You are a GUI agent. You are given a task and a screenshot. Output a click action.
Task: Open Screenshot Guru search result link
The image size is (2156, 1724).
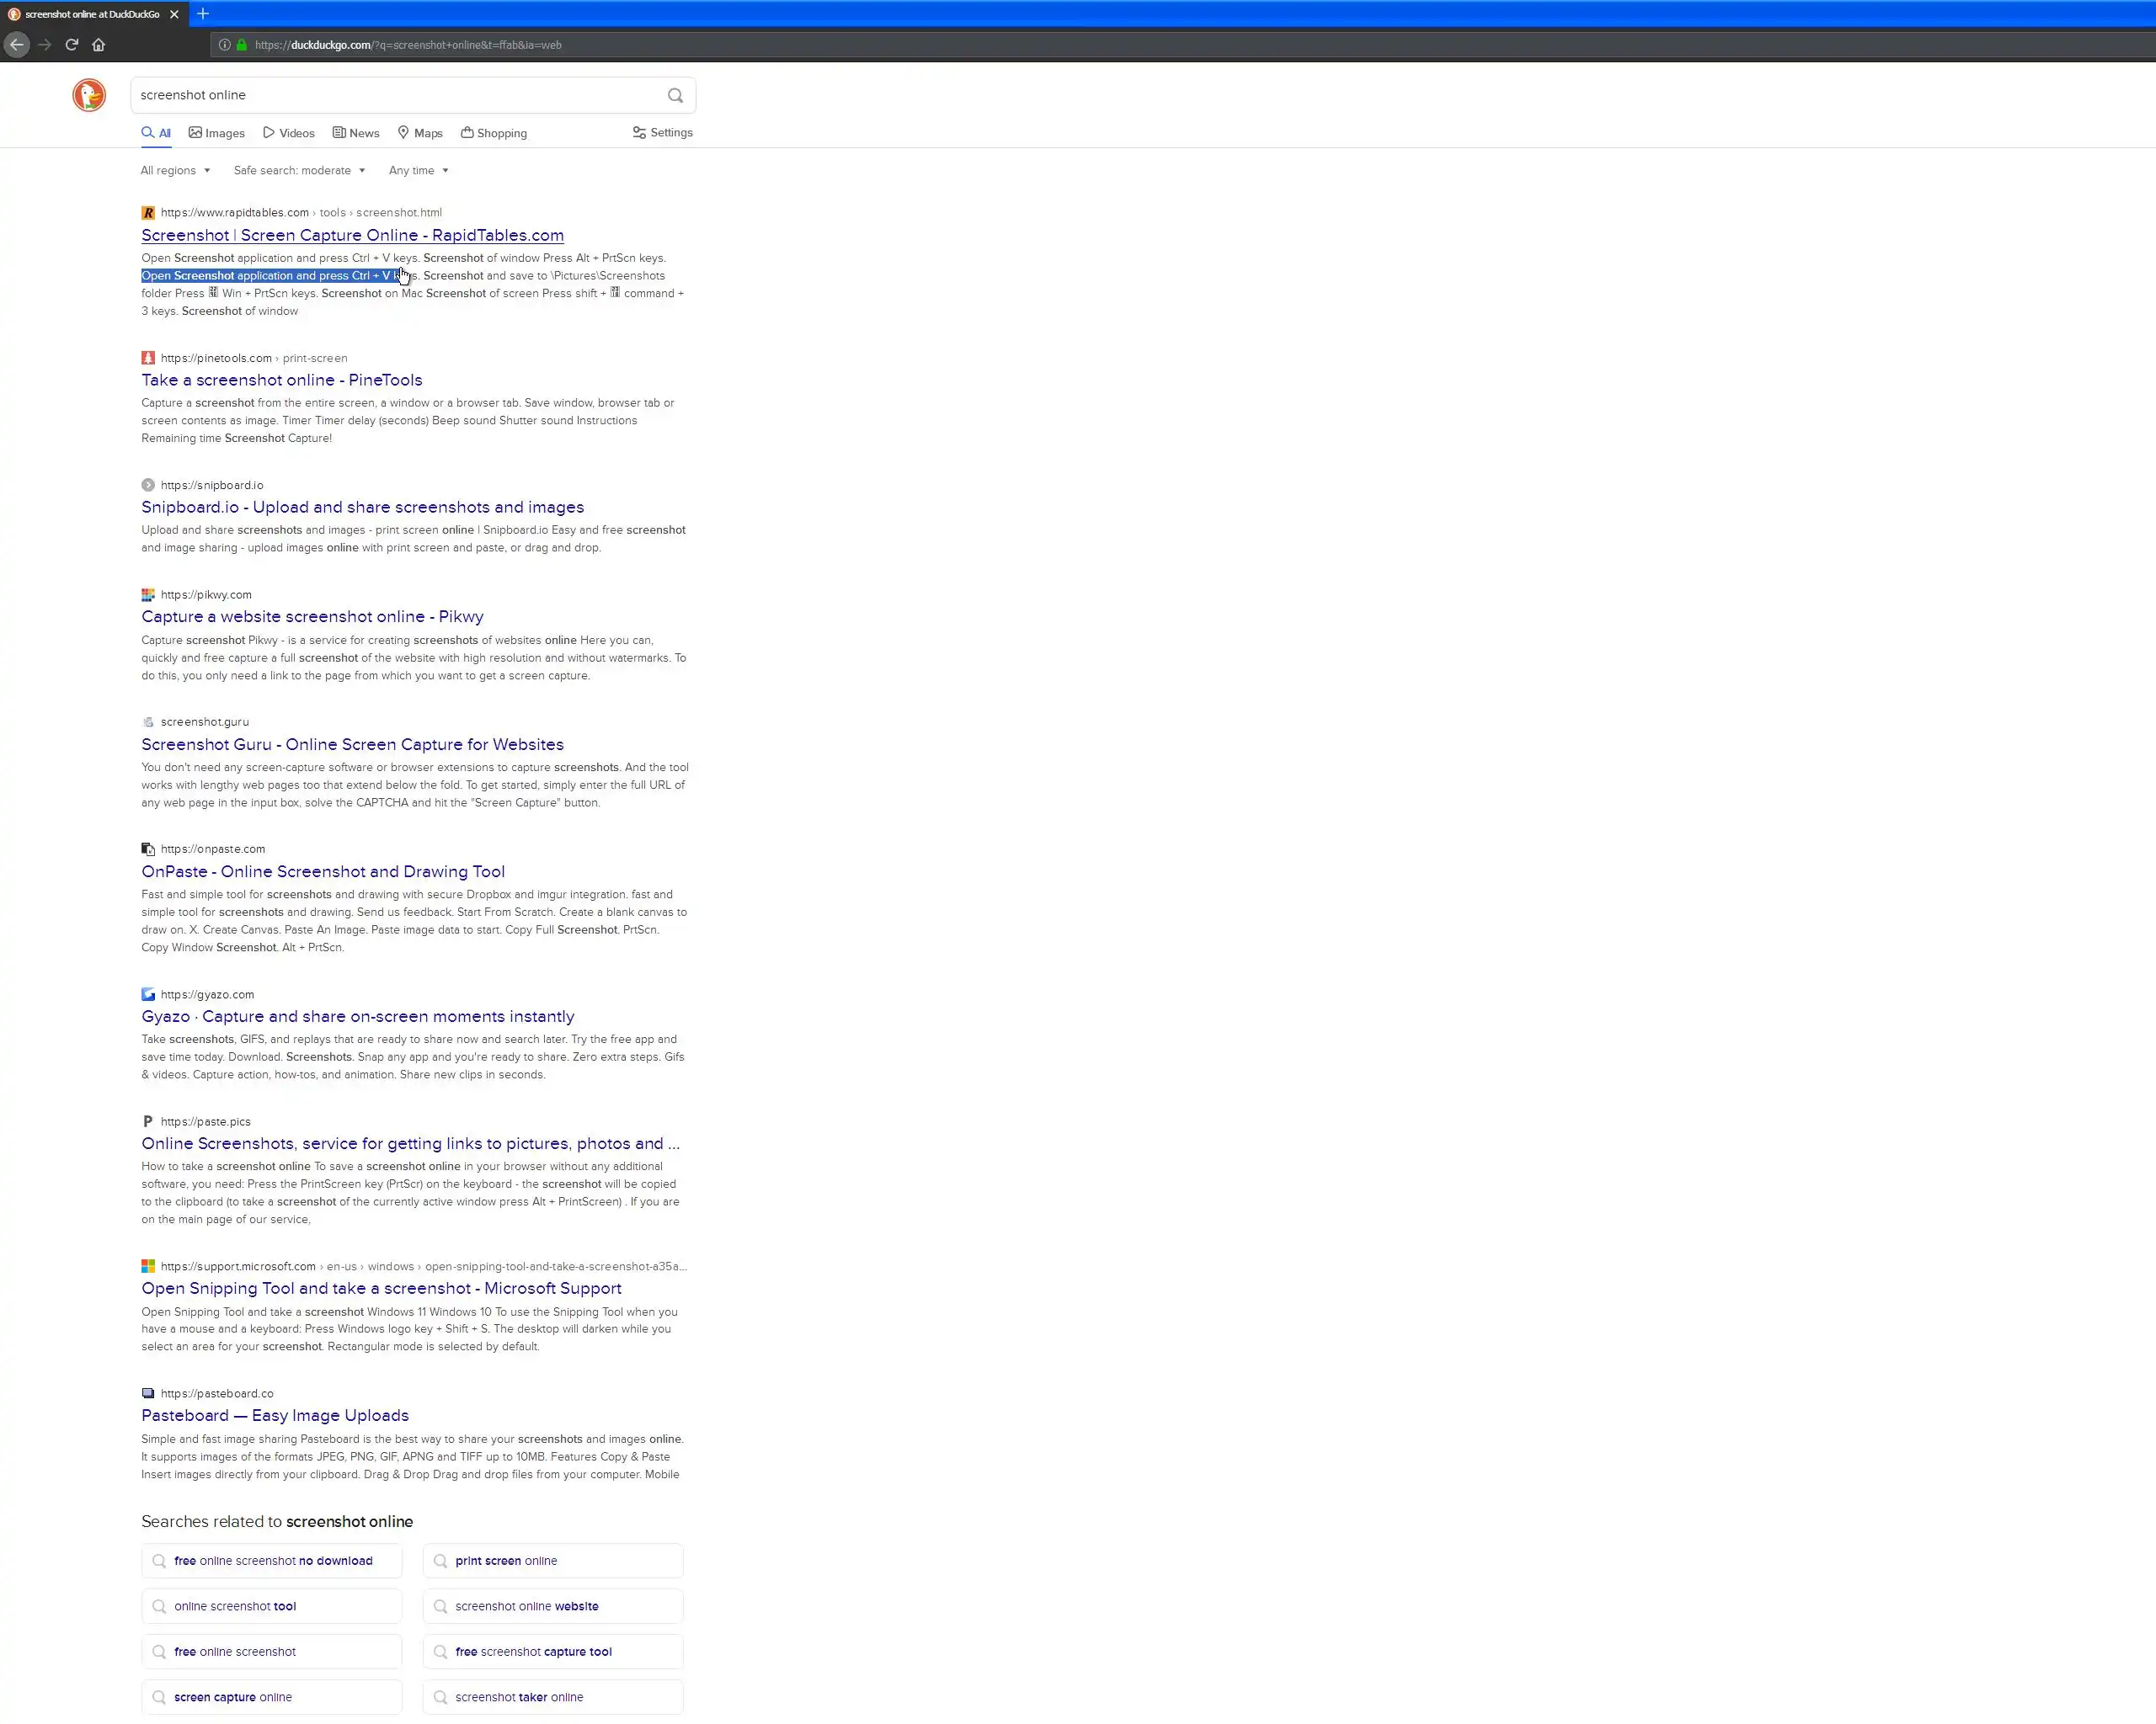click(352, 744)
